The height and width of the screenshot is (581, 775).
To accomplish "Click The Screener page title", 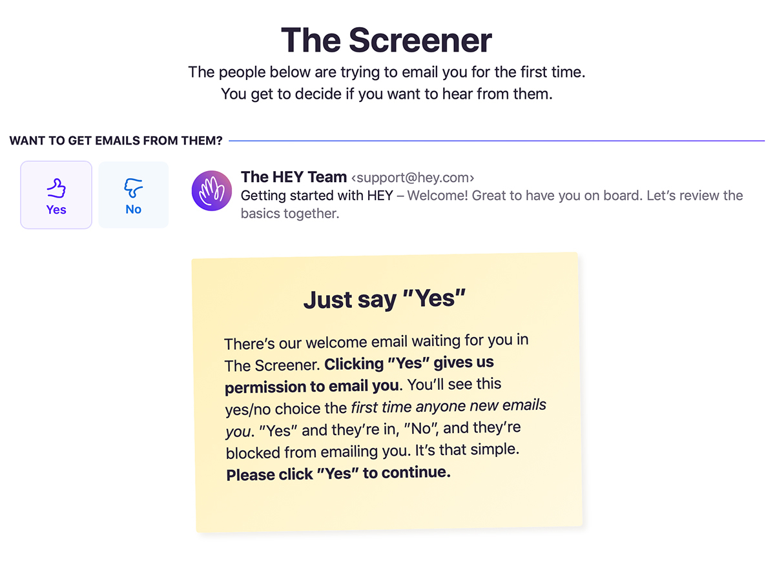I will click(x=386, y=40).
